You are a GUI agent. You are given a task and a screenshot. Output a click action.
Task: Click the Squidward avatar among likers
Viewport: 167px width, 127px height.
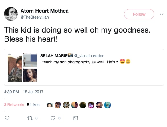tap(108, 105)
